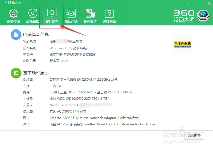Click the sound card value '瑞昱 ALC269'
Viewport: 213px width, 149px height.
coord(59,124)
